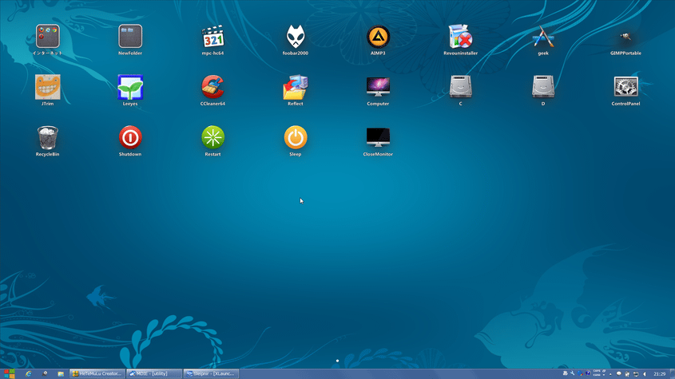Select the launcher page indicator dot
Viewport: 675px width, 379px height.
click(337, 361)
